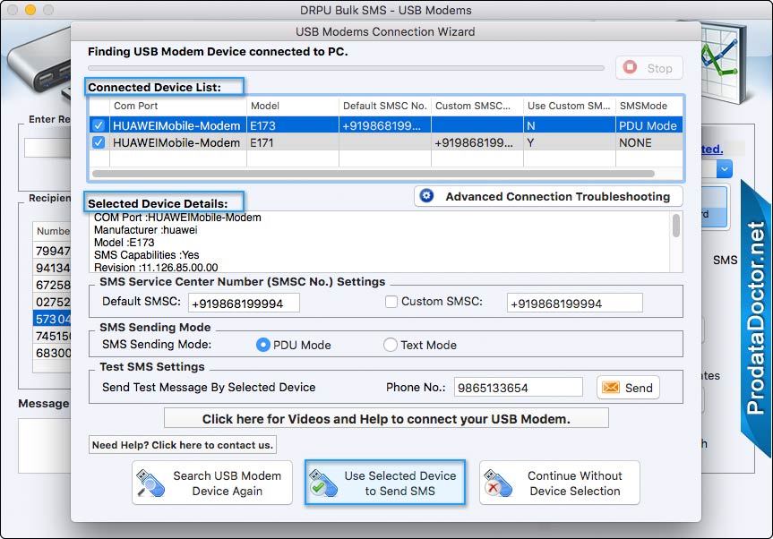This screenshot has width=773, height=539.
Task: Select PDU Mode radio button
Action: coord(263,345)
